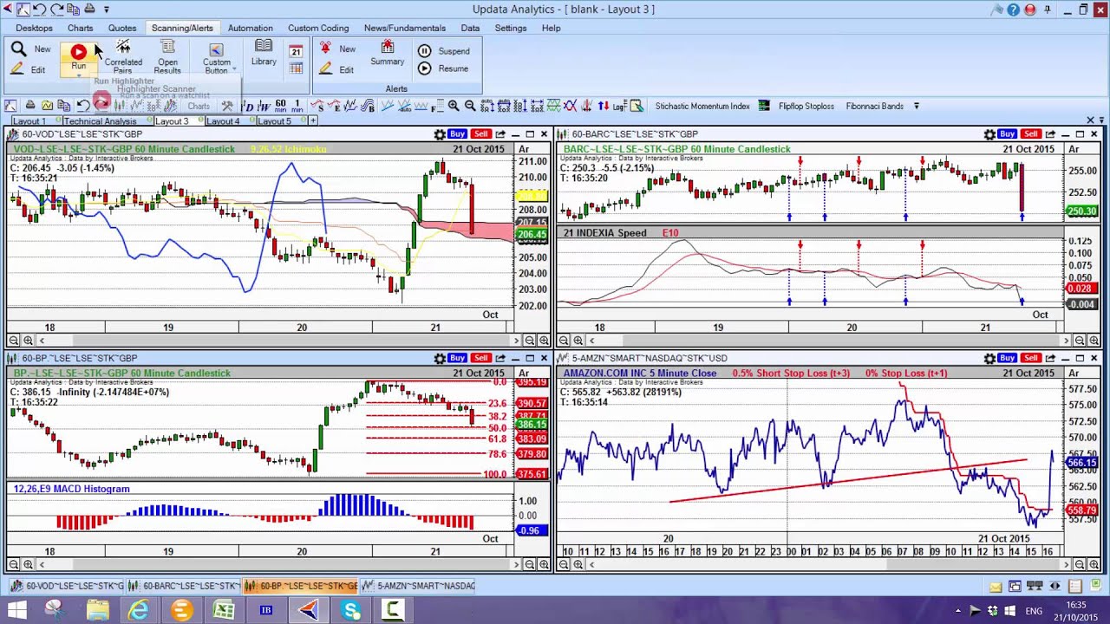1110x624 pixels.
Task: Select the Daily D timeframe icon
Action: tap(249, 106)
